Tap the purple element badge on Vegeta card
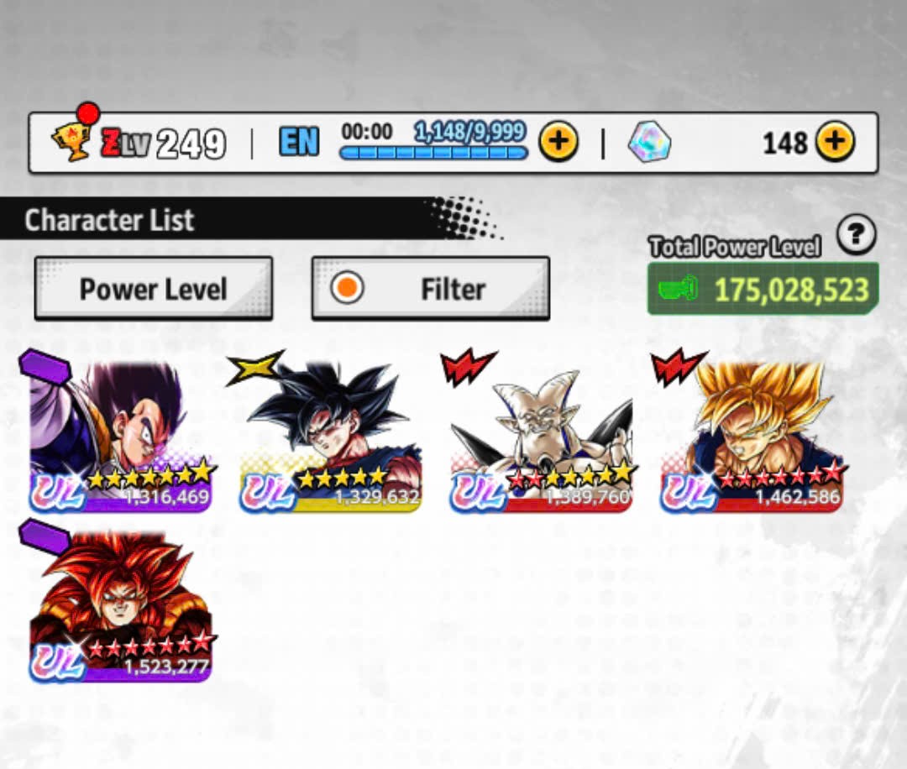The height and width of the screenshot is (769, 907). (x=45, y=367)
